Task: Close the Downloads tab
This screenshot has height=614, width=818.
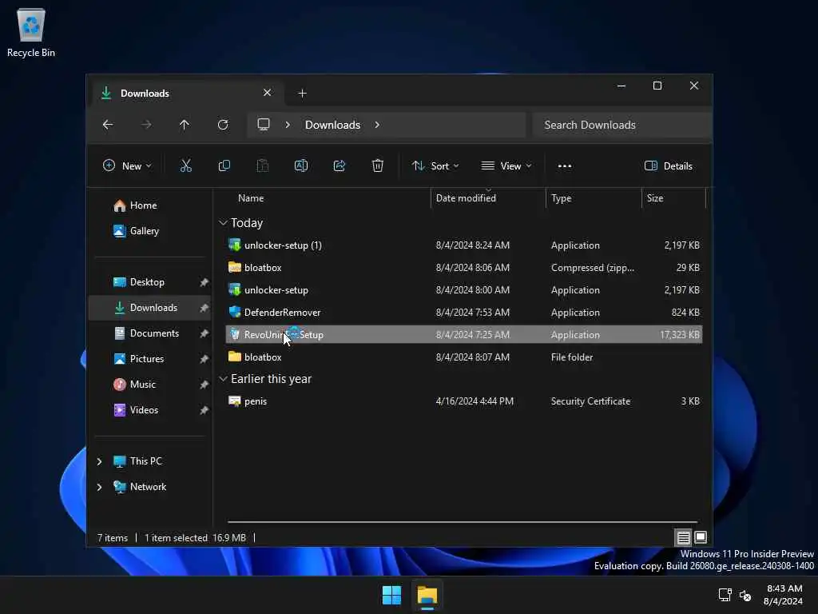Action: 267,93
